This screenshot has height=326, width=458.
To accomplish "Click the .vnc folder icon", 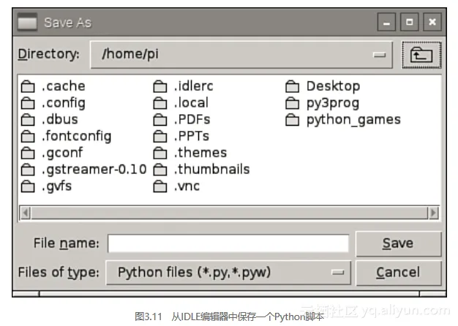I will [160, 186].
